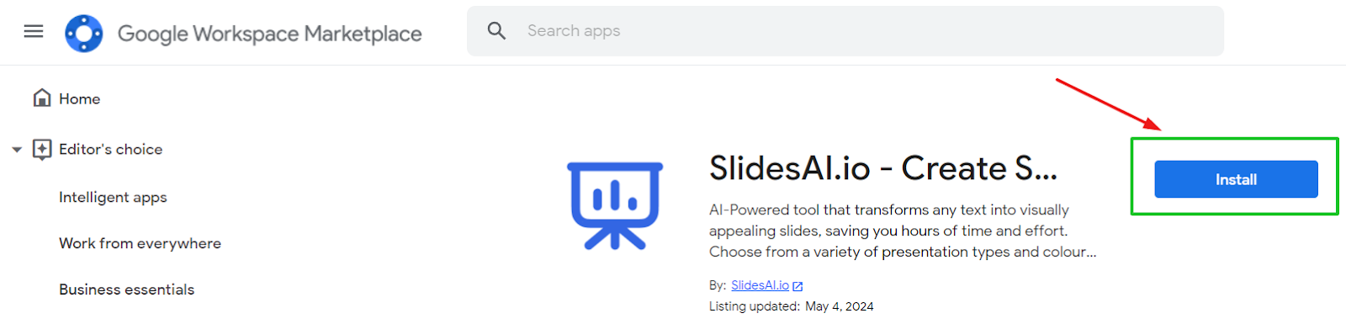Install the SlidesAI.io app
1346x324 pixels.
(x=1236, y=179)
